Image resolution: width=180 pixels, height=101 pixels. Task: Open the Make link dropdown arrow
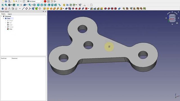click(x=76, y=5)
